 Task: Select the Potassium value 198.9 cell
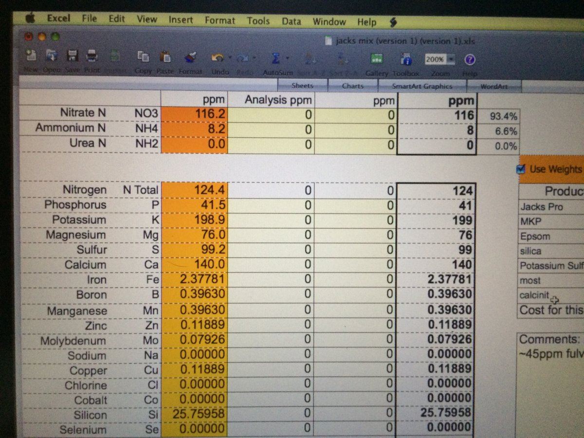(x=194, y=220)
